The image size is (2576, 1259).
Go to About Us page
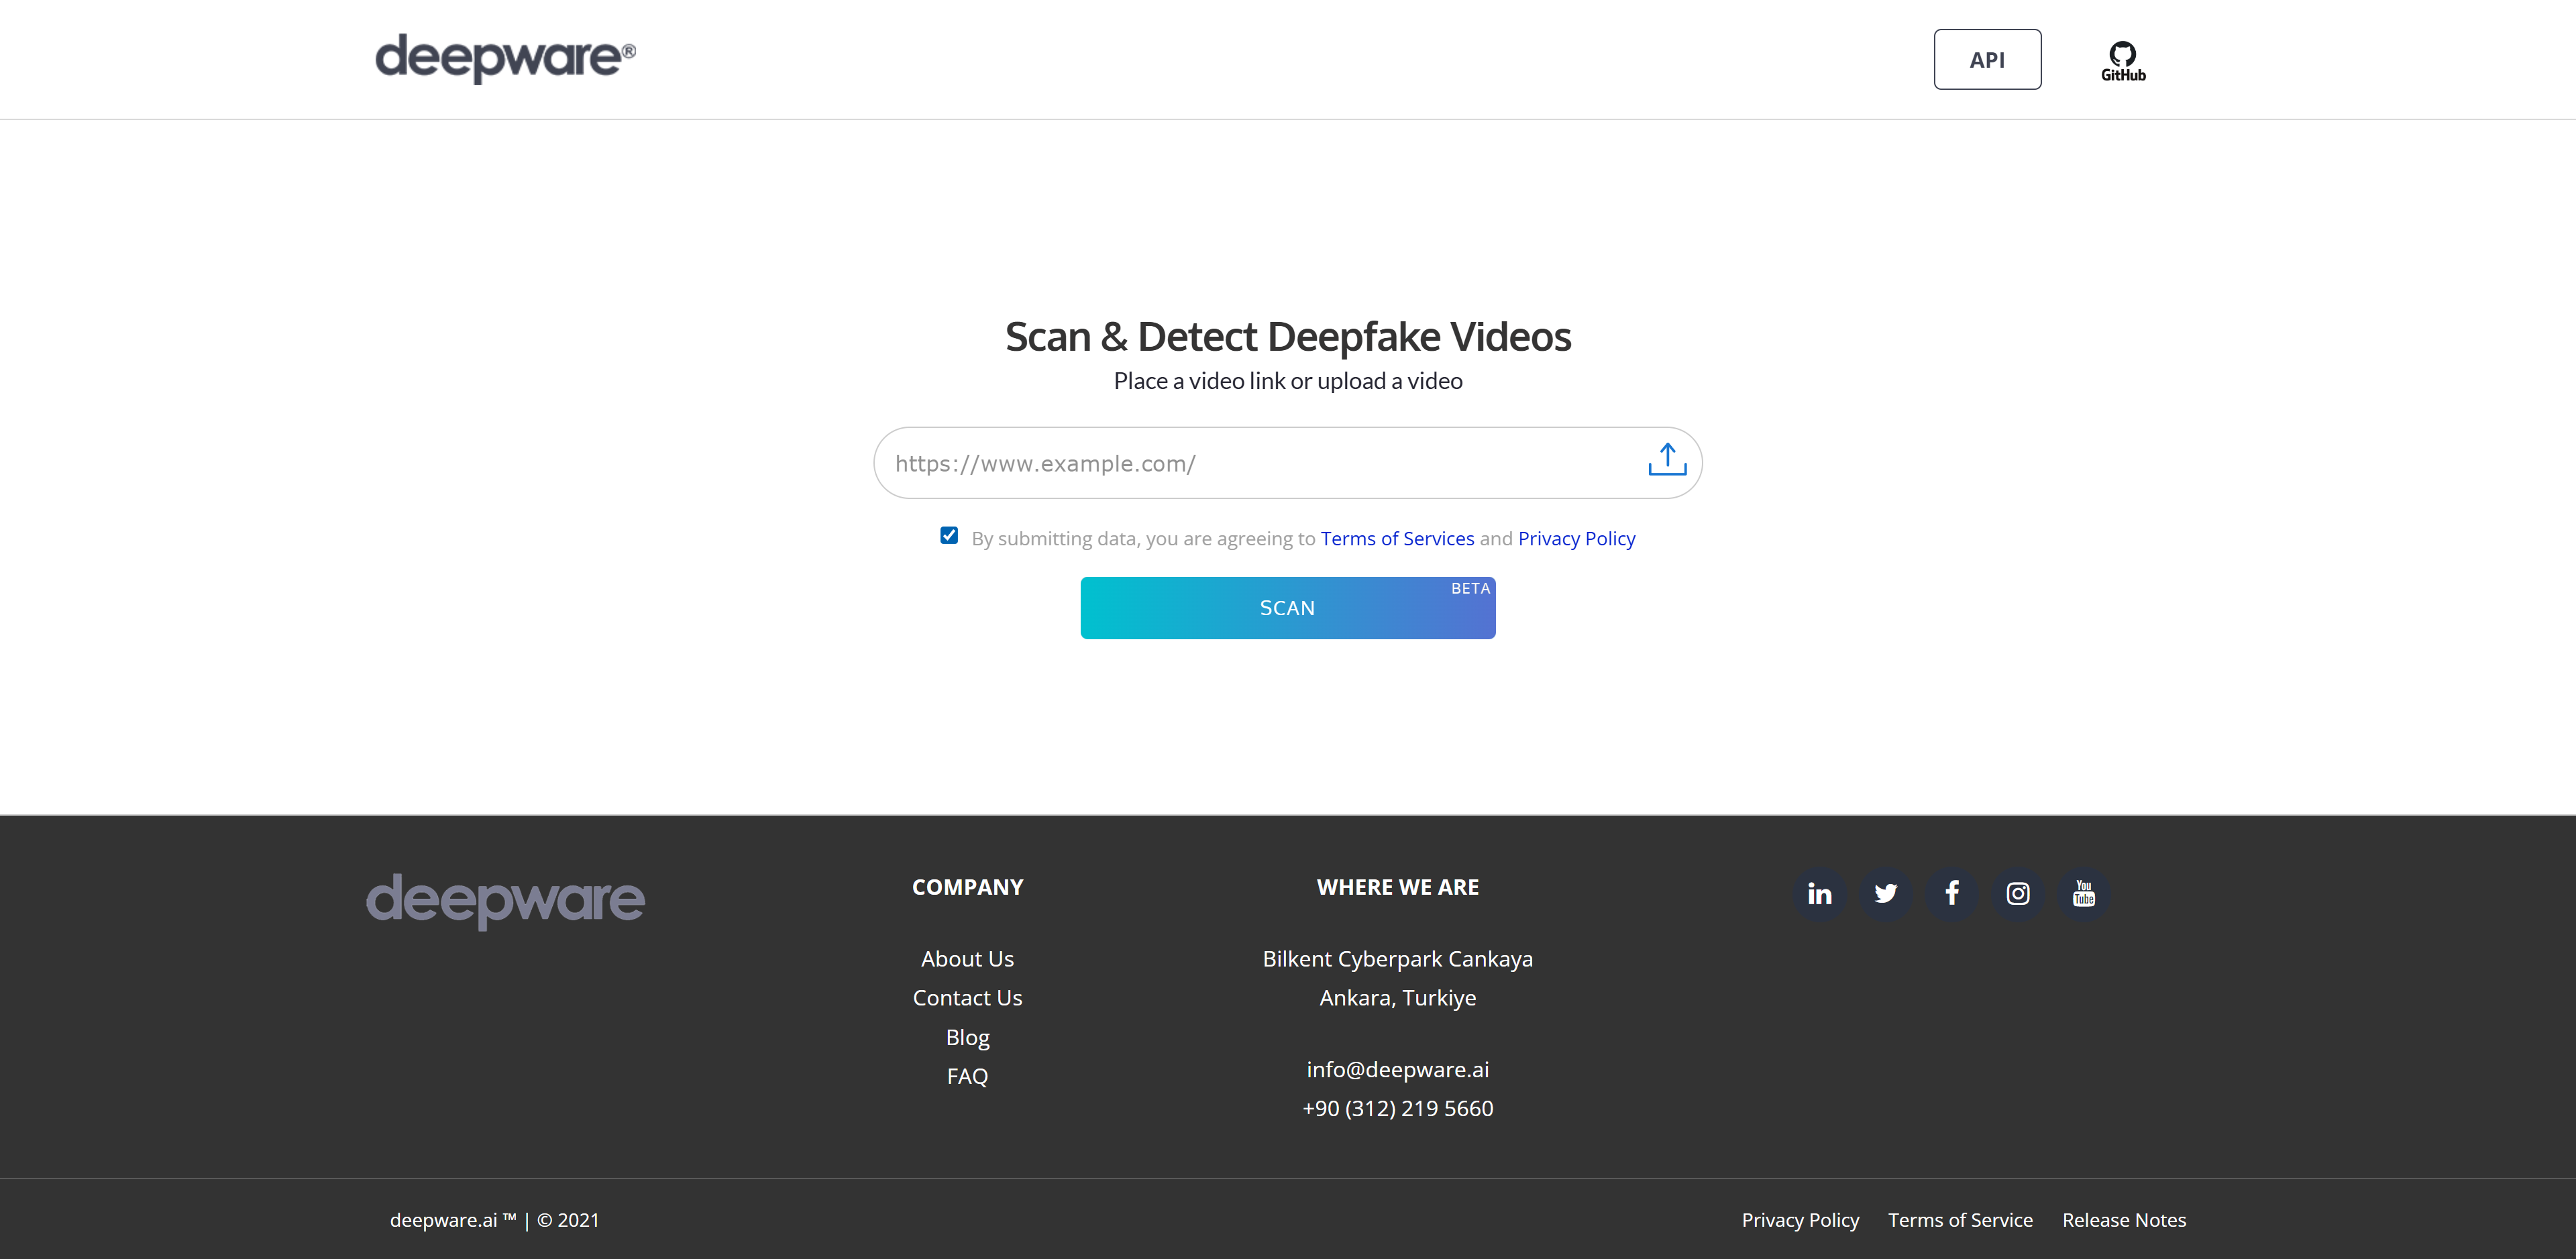pos(967,959)
